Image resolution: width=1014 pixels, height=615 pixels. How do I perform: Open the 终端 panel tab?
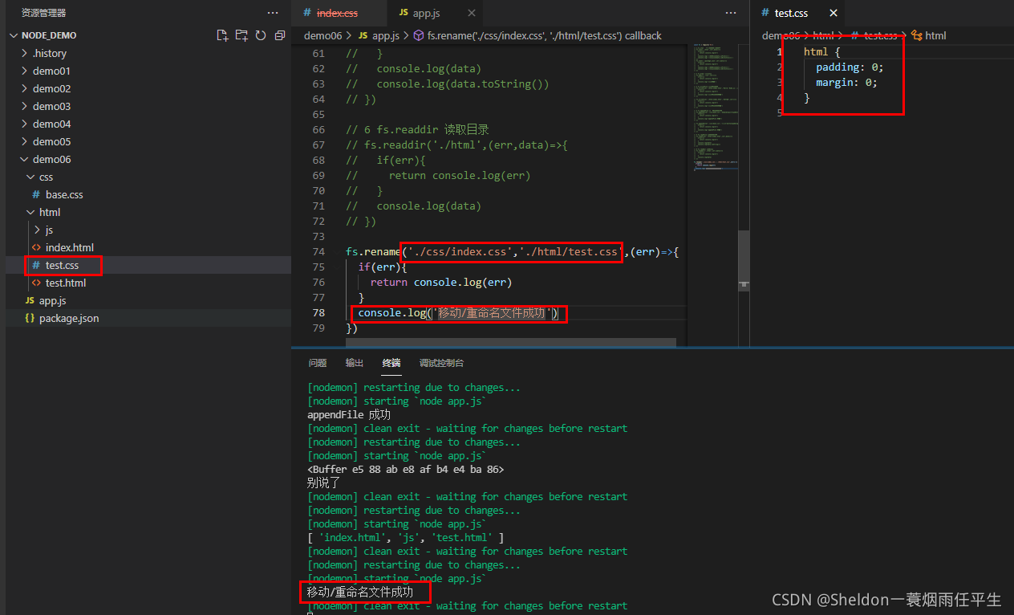[391, 363]
